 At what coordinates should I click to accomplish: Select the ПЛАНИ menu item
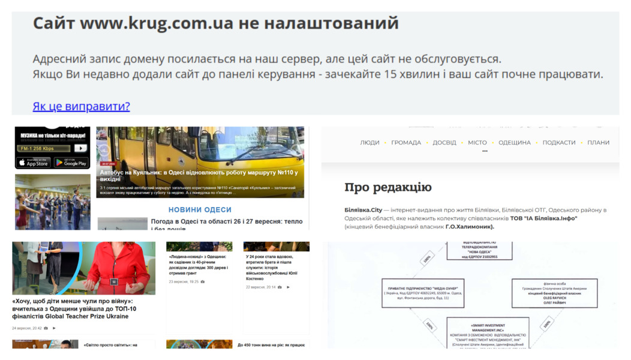(598, 143)
